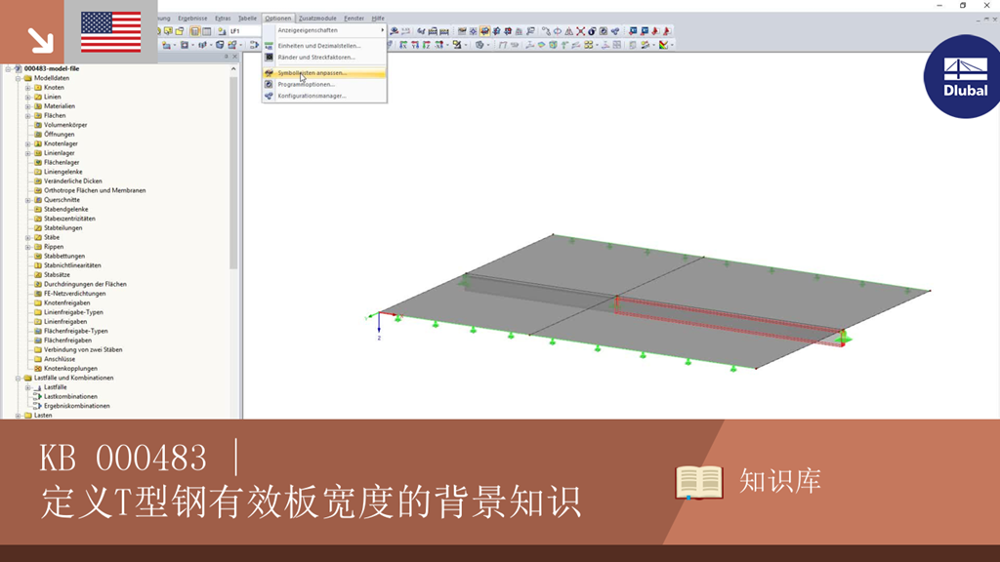The image size is (1000, 562).
Task: Click the navigator scroll-up arrow
Action: tap(233, 69)
